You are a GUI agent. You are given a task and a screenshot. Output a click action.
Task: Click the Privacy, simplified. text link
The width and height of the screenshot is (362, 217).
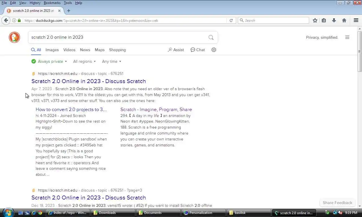click(x=322, y=37)
